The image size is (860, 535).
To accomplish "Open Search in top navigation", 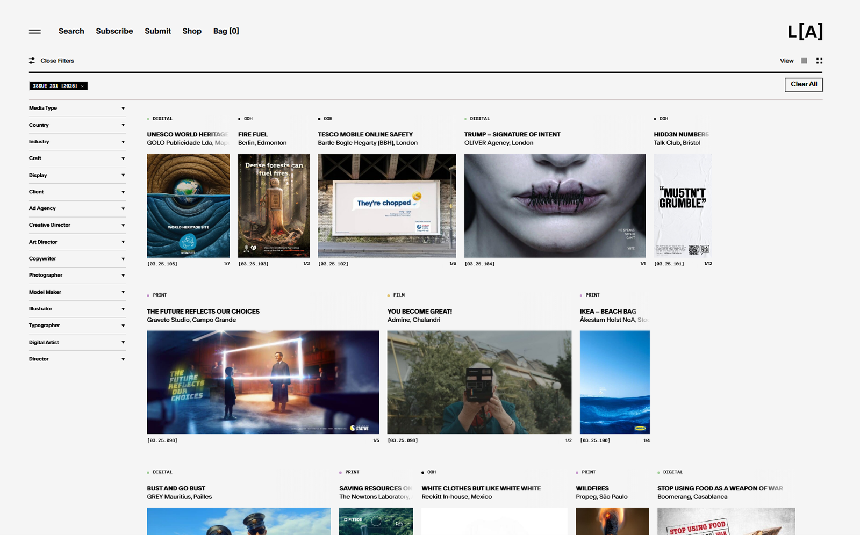I will point(71,31).
